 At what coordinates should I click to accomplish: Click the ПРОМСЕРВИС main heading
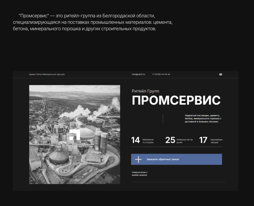coord(176,100)
